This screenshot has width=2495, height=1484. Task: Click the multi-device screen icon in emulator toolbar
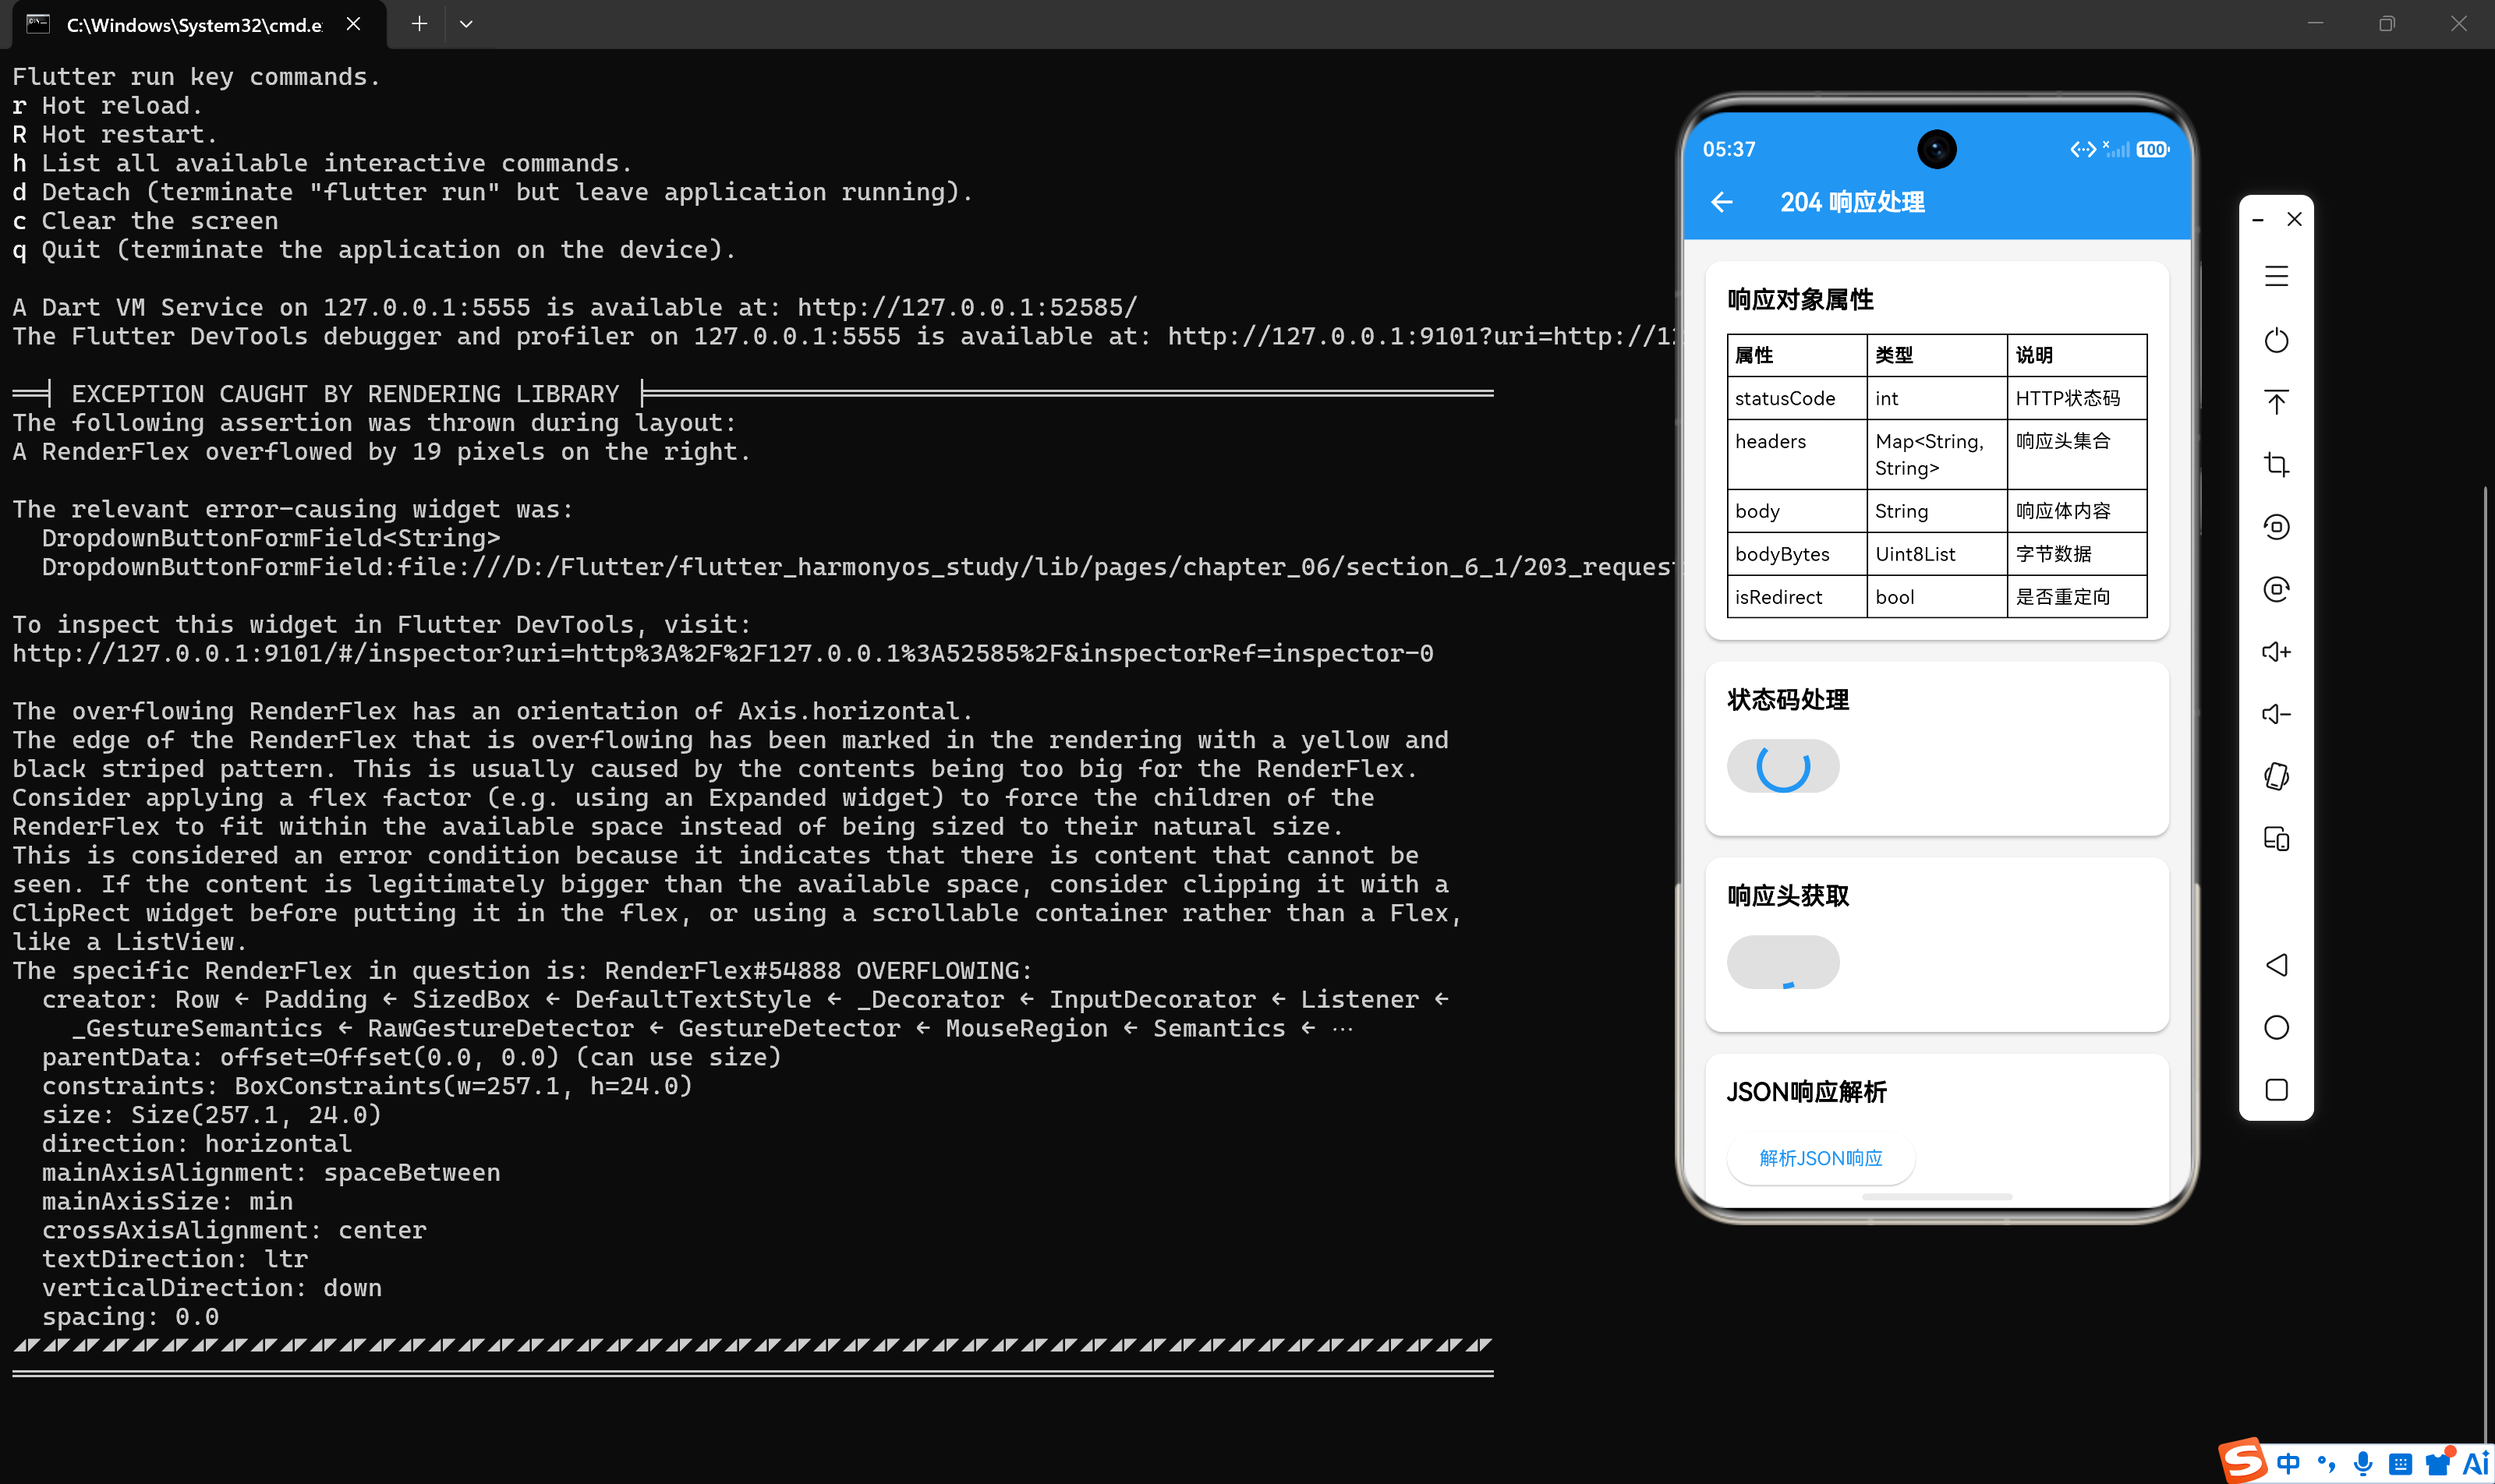tap(2276, 839)
